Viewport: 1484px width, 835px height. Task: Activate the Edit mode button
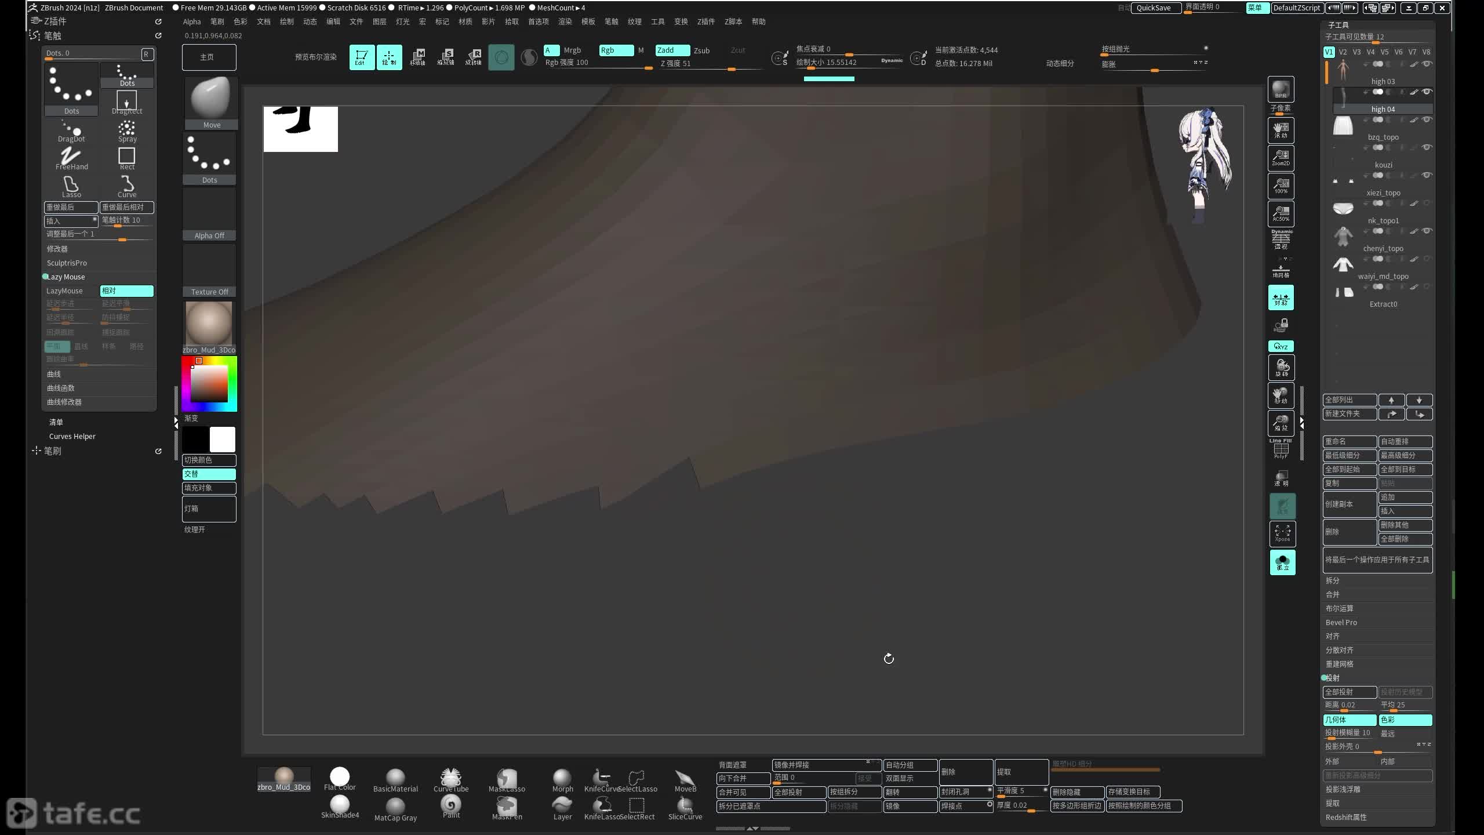361,57
